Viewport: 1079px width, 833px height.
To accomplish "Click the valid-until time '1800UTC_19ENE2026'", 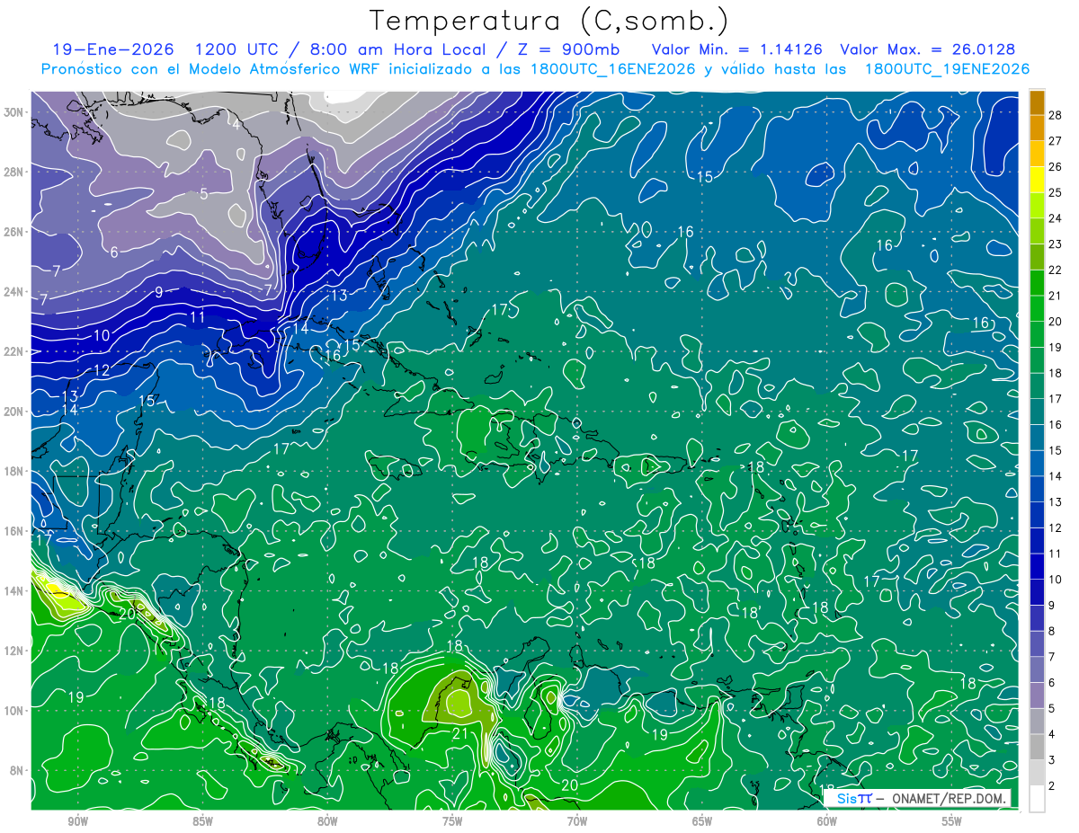I will pos(947,69).
